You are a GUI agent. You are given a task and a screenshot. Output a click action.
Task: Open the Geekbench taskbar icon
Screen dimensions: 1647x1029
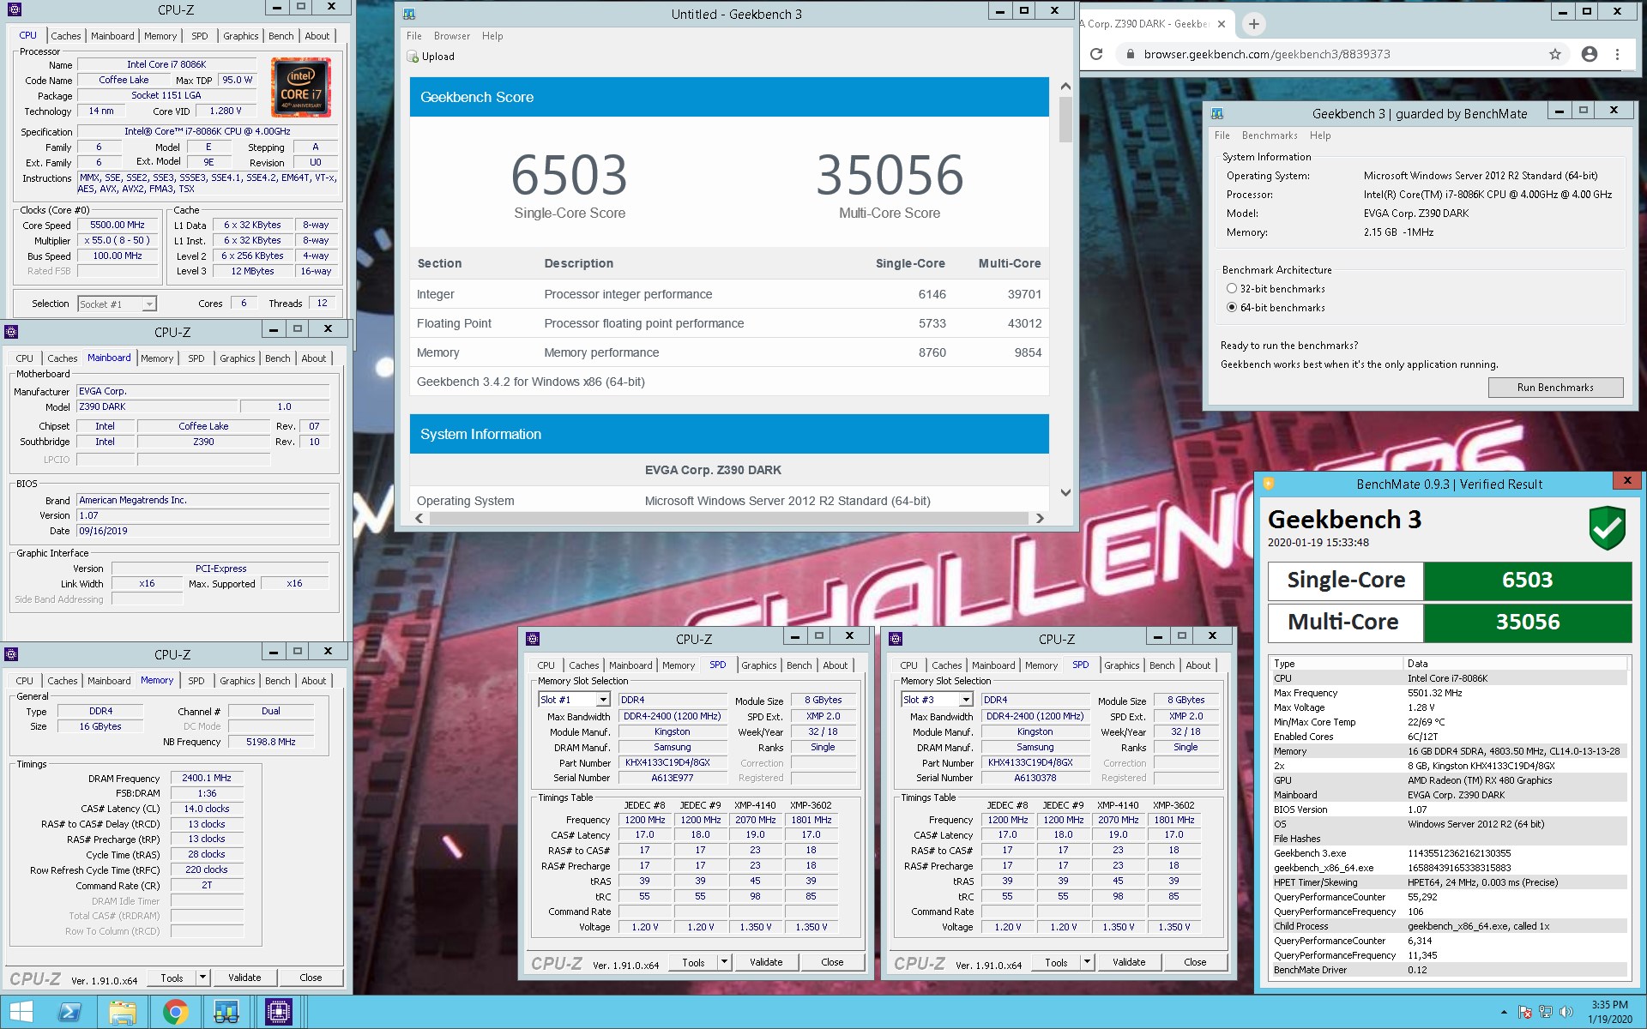[x=226, y=1013]
